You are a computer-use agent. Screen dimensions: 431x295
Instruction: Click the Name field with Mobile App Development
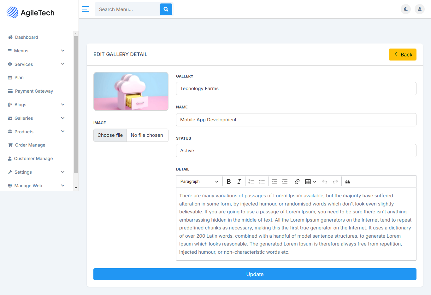click(296, 120)
